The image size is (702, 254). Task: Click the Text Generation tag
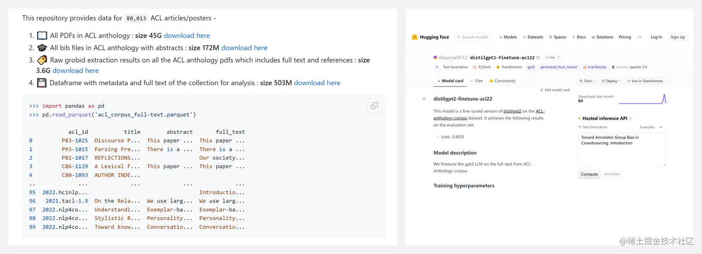[x=452, y=67]
